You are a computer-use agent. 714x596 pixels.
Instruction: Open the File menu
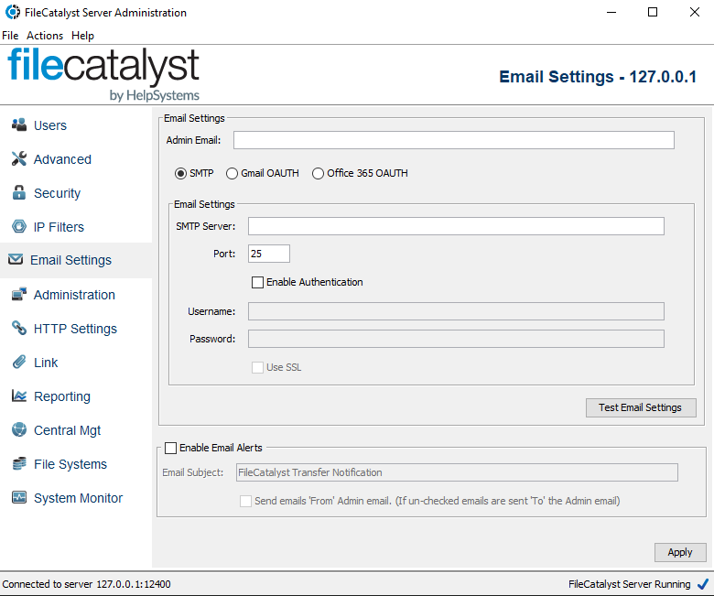(x=10, y=36)
